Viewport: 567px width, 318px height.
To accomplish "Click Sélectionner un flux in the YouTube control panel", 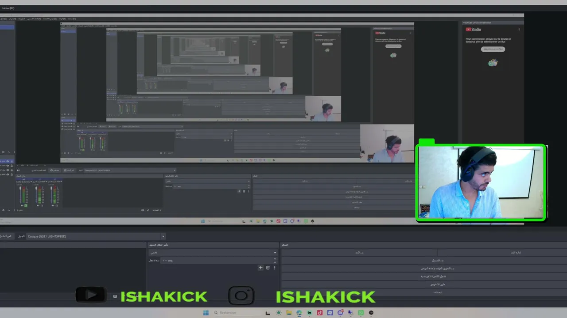I will click(493, 49).
